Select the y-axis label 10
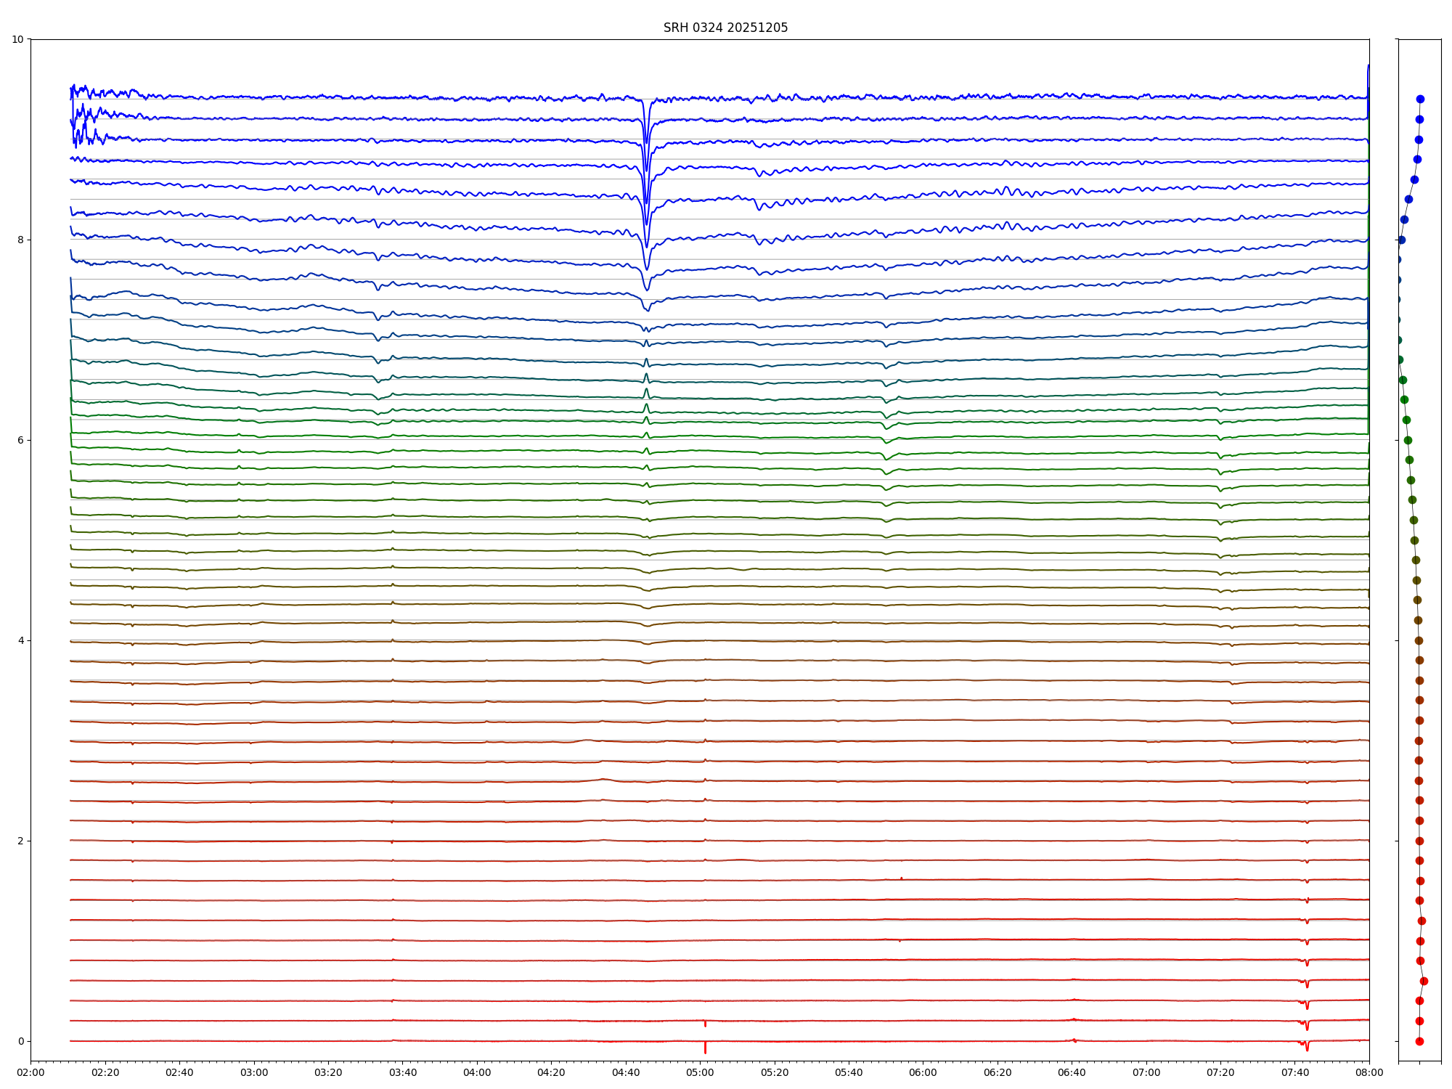 point(17,39)
